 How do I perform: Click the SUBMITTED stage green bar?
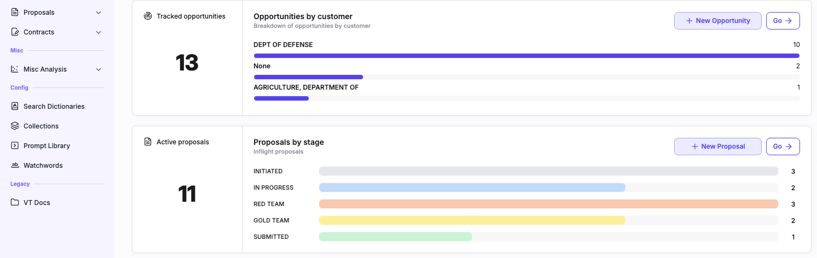point(395,237)
